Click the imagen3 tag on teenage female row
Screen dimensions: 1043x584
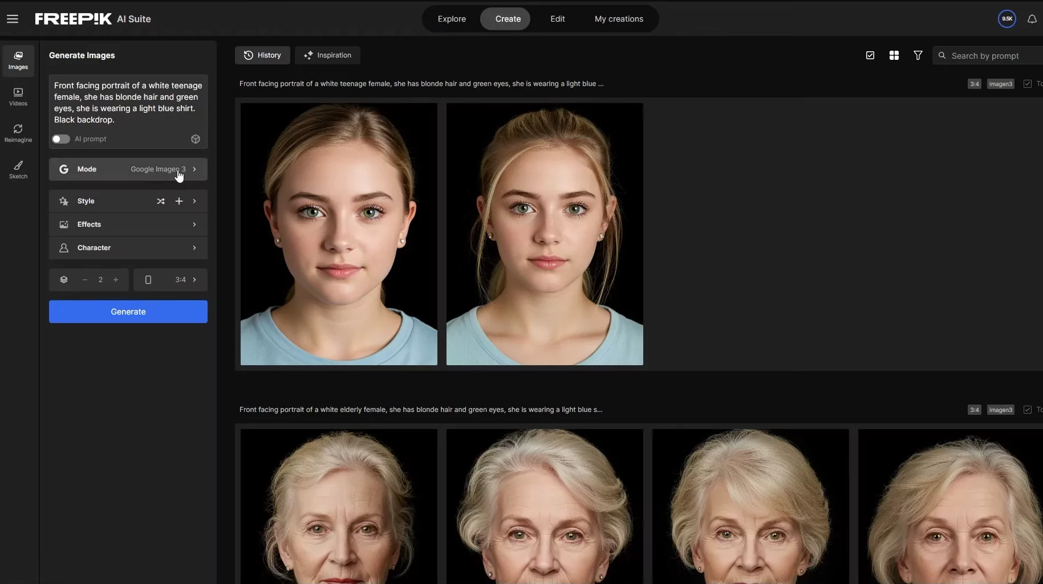point(1001,84)
